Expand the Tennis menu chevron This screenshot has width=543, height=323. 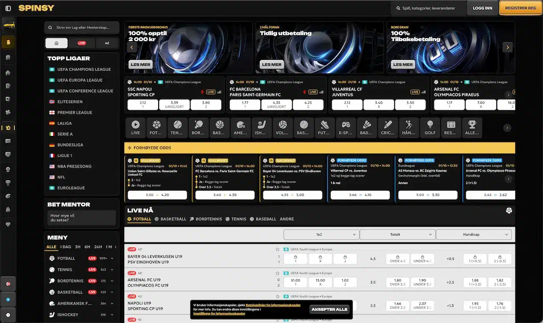tap(112, 270)
